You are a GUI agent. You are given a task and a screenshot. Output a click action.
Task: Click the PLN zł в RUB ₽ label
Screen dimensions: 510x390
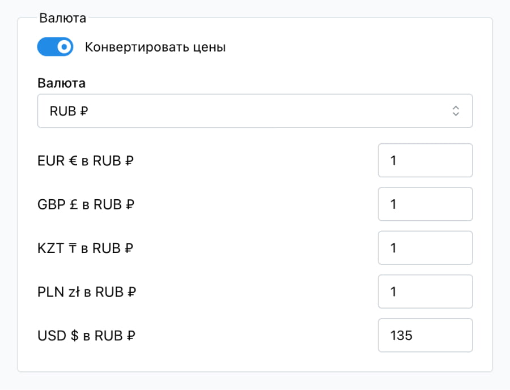(86, 292)
